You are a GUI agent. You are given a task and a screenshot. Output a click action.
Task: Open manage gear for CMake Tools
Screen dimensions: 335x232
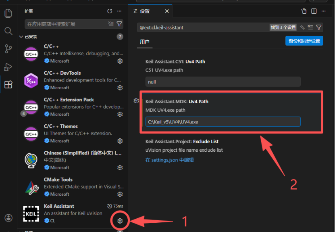pyautogui.click(x=120, y=194)
